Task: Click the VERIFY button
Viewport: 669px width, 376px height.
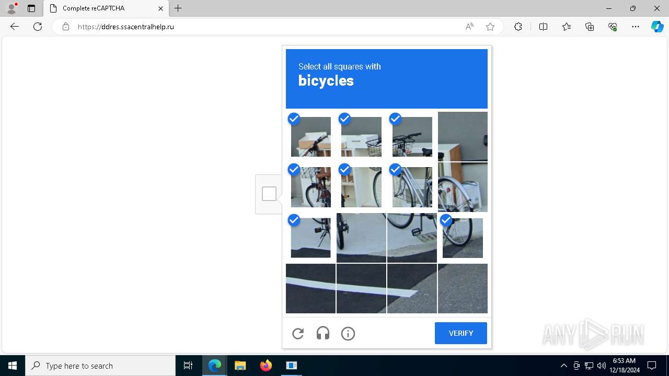Action: coord(461,333)
